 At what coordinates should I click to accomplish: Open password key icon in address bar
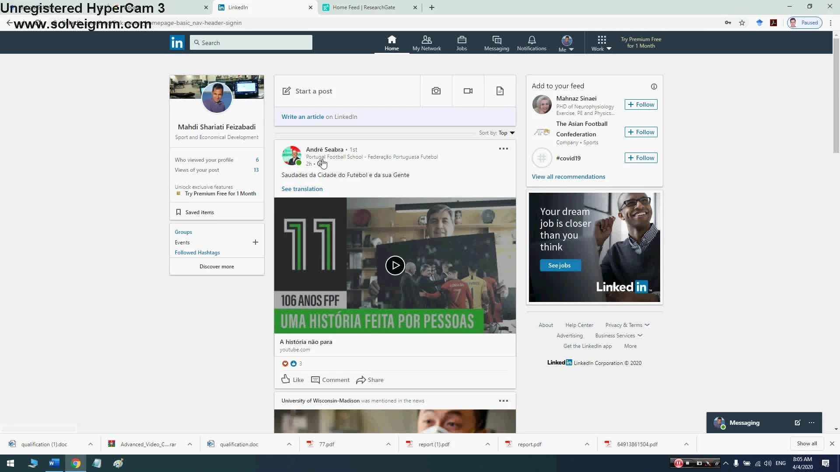[x=728, y=23]
